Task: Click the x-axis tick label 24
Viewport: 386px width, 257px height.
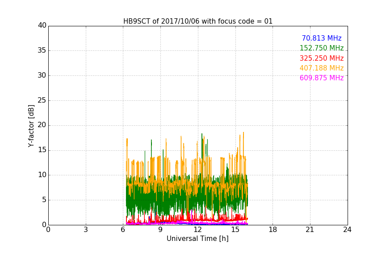Action: 347,230
